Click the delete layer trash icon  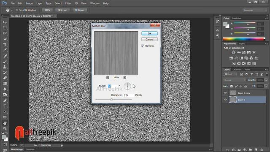click(262, 150)
